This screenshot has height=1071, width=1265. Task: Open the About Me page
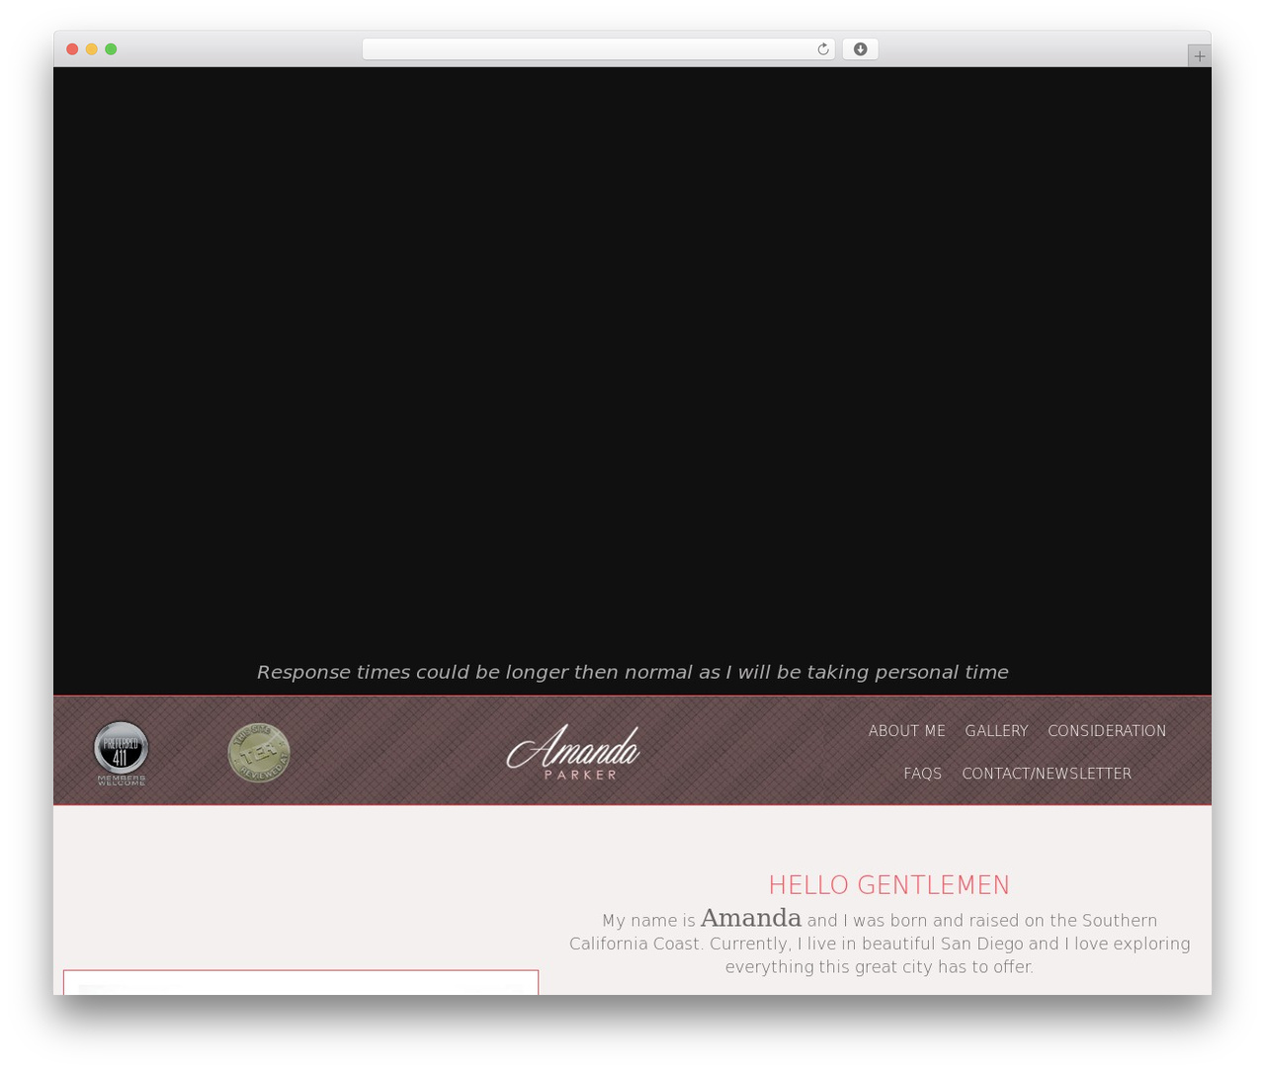(907, 731)
